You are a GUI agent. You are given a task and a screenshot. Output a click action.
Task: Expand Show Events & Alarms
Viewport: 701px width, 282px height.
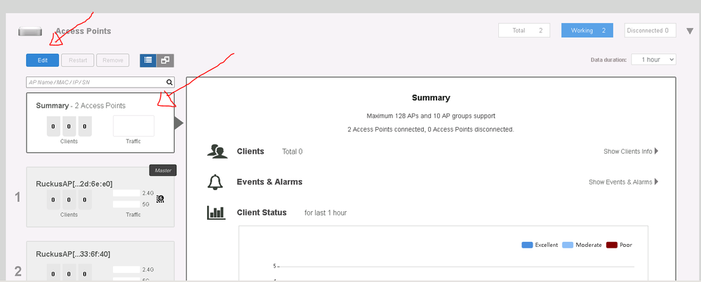click(623, 182)
